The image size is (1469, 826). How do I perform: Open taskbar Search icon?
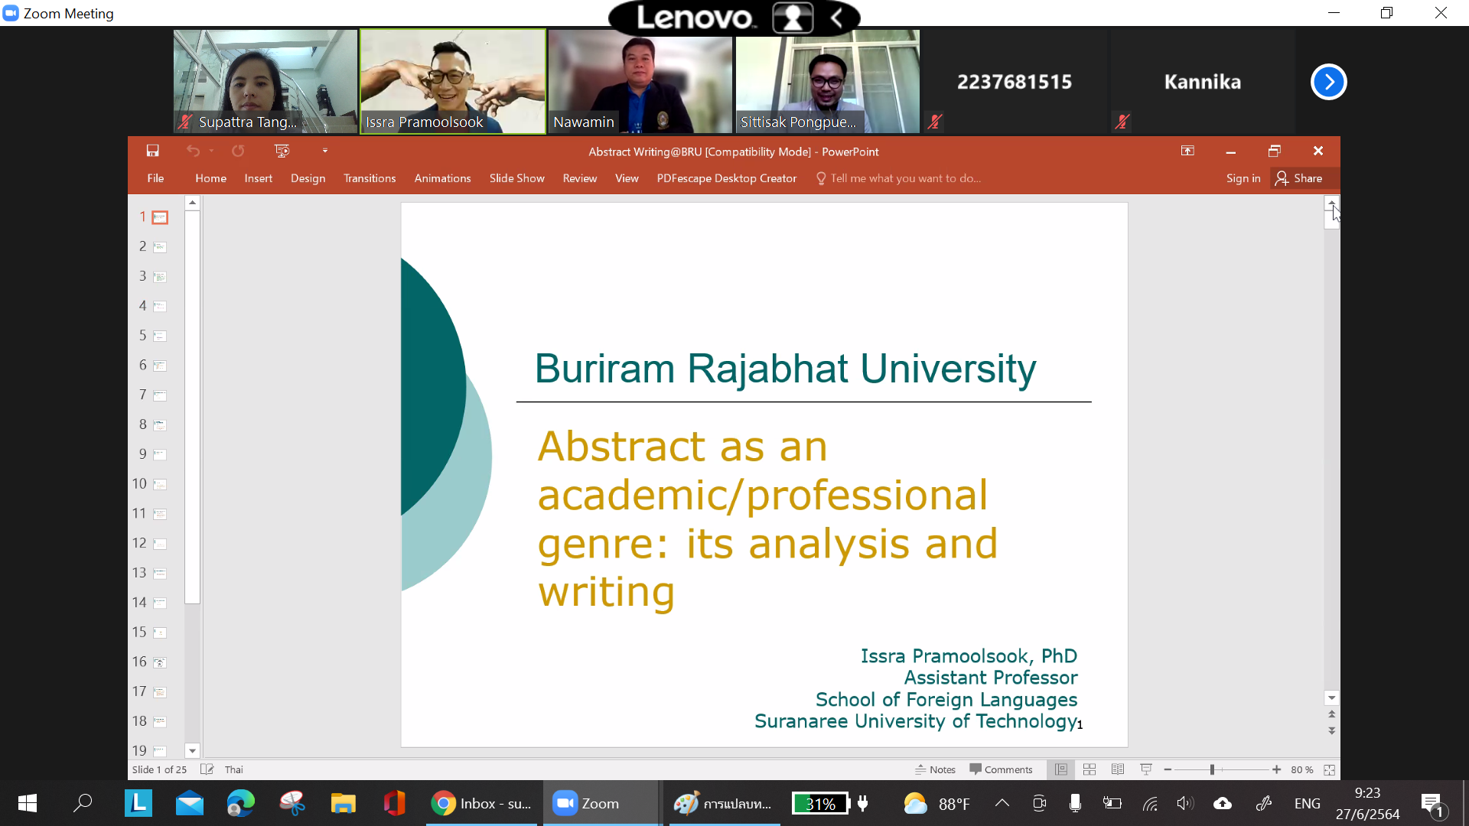click(x=82, y=803)
